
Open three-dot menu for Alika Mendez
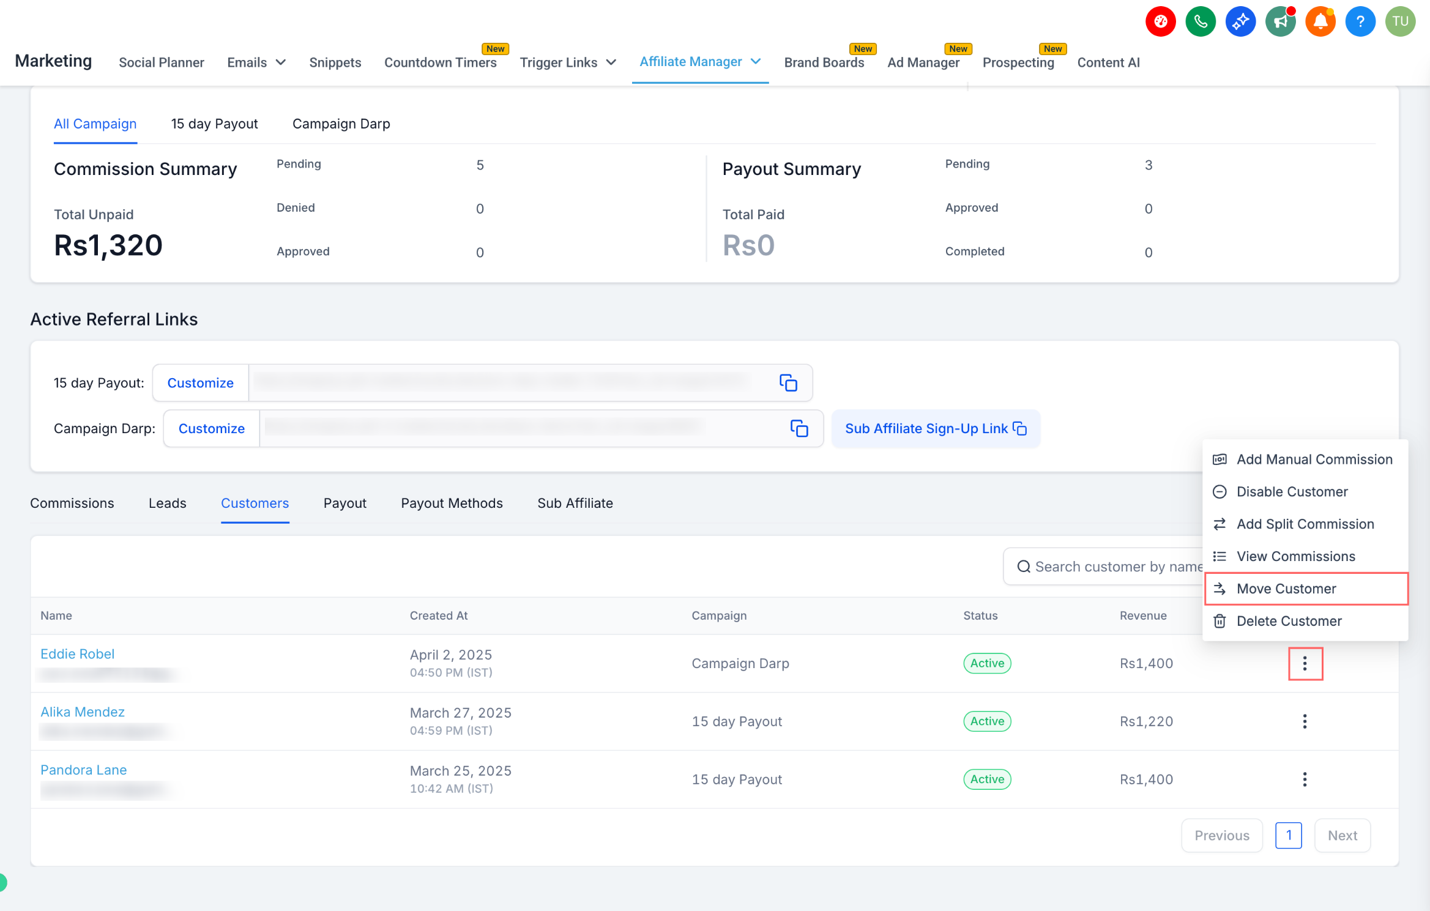(1305, 721)
